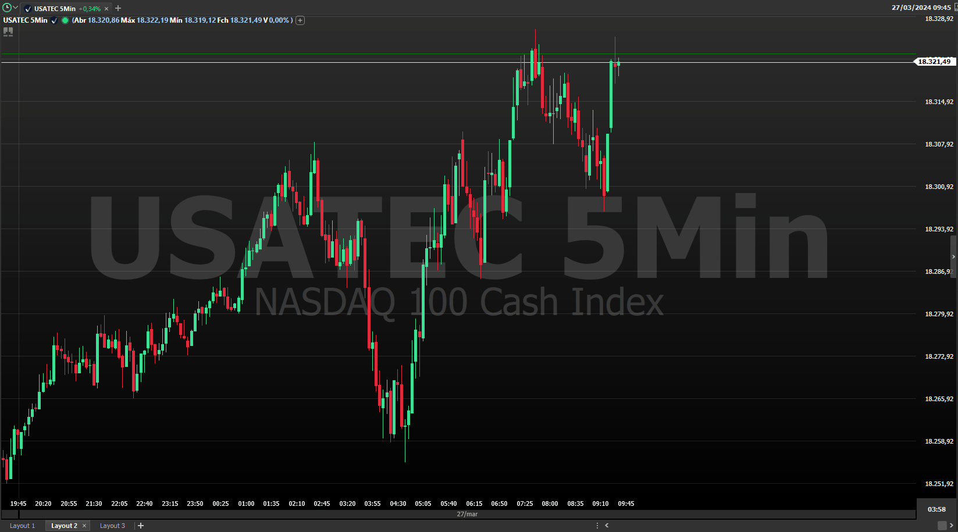This screenshot has width=958, height=532.
Task: Click the +0,34% change on chart tab
Action: coord(90,9)
